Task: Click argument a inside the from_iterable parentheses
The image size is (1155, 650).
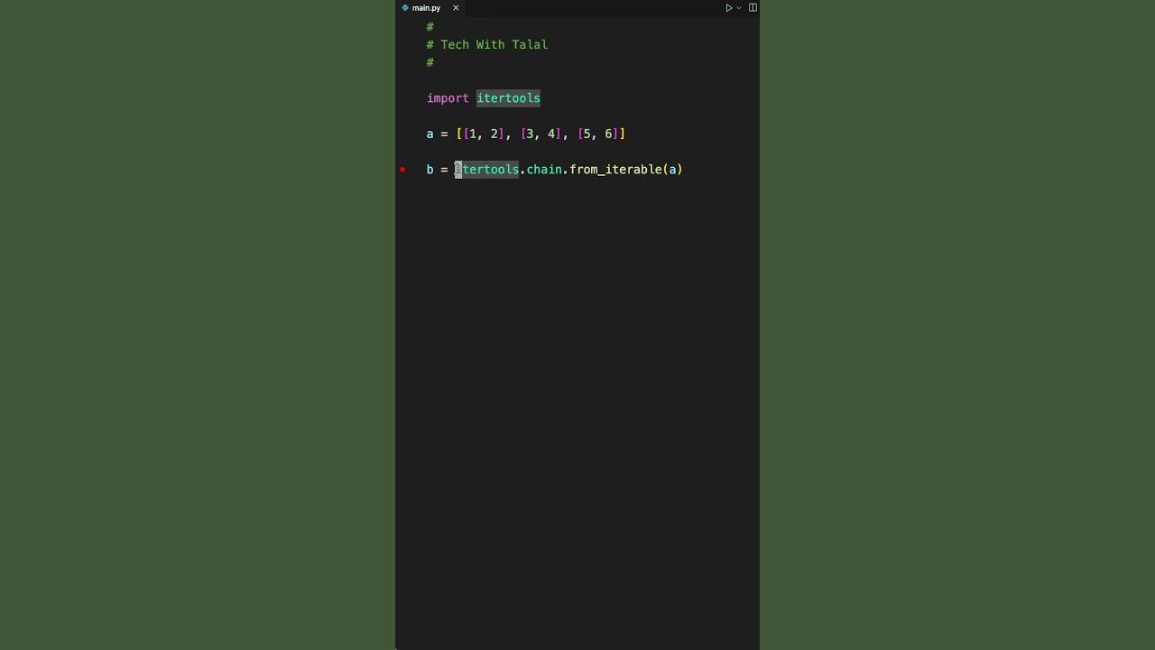Action: (x=672, y=170)
